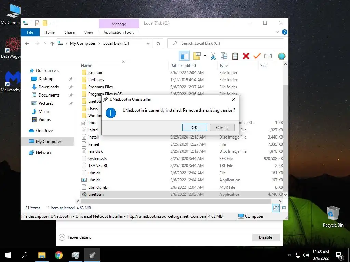The height and width of the screenshot is (262, 350).
Task: Open Chrome from the taskbar
Action: (x=59, y=255)
